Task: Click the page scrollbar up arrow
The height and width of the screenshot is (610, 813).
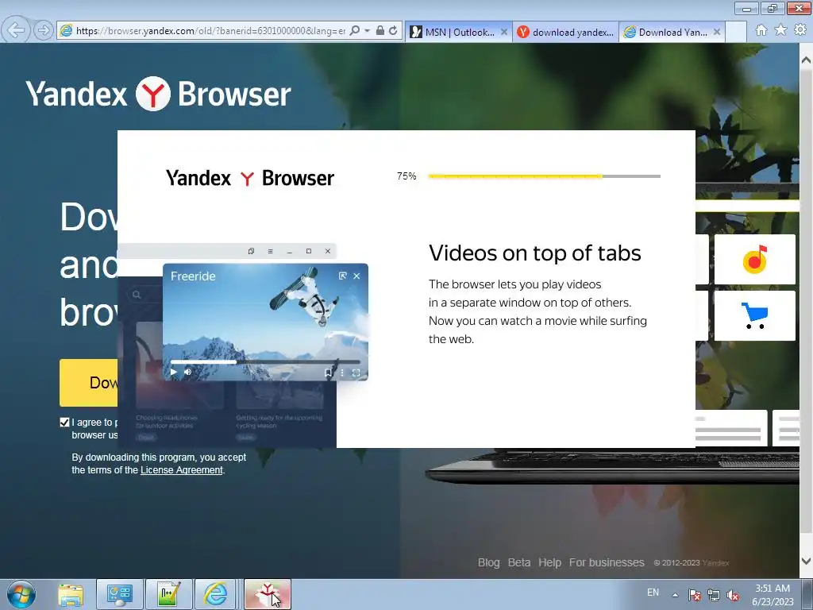Action: pos(806,60)
